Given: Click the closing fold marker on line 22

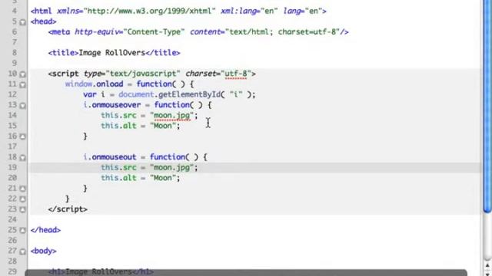Looking at the screenshot, I should (22, 199).
